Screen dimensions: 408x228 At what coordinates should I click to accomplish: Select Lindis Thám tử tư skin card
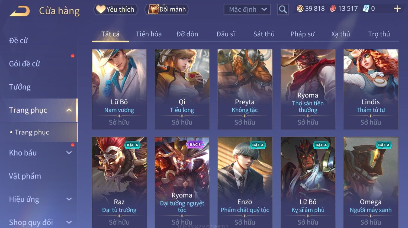371,89
